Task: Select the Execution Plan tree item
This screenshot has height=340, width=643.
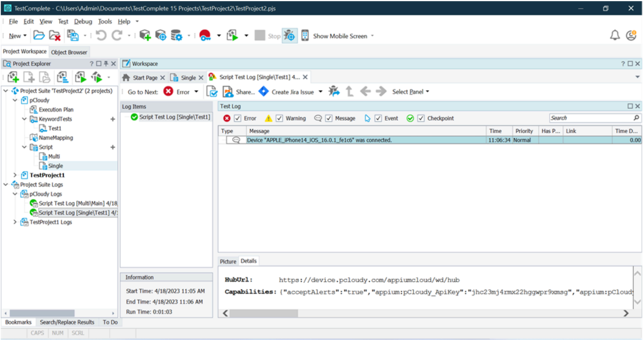Action: click(x=56, y=109)
